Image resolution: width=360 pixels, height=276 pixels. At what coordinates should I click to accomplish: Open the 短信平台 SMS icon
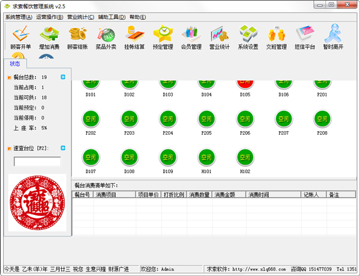(x=305, y=36)
